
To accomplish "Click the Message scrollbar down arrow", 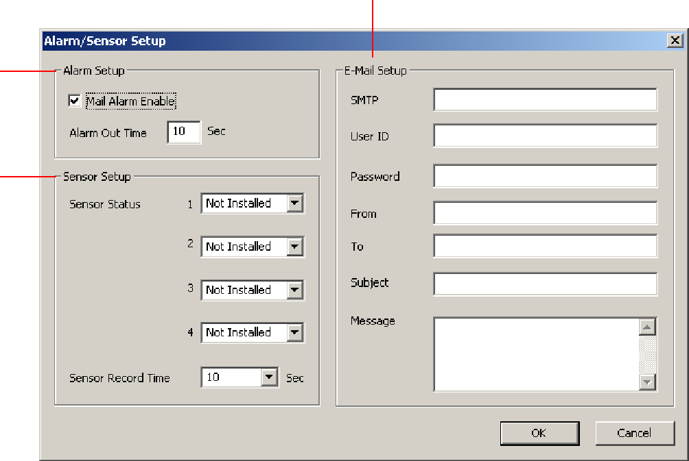I will [x=647, y=382].
